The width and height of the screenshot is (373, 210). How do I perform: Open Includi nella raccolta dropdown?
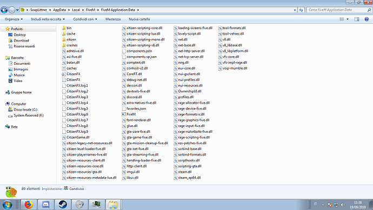pyautogui.click(x=48, y=19)
